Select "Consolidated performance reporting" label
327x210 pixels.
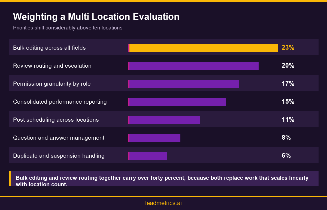click(60, 102)
